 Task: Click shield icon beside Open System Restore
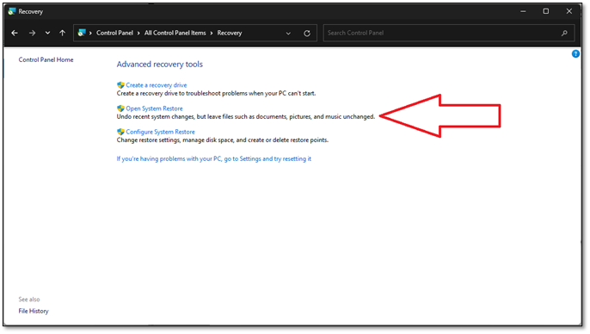pyautogui.click(x=120, y=108)
